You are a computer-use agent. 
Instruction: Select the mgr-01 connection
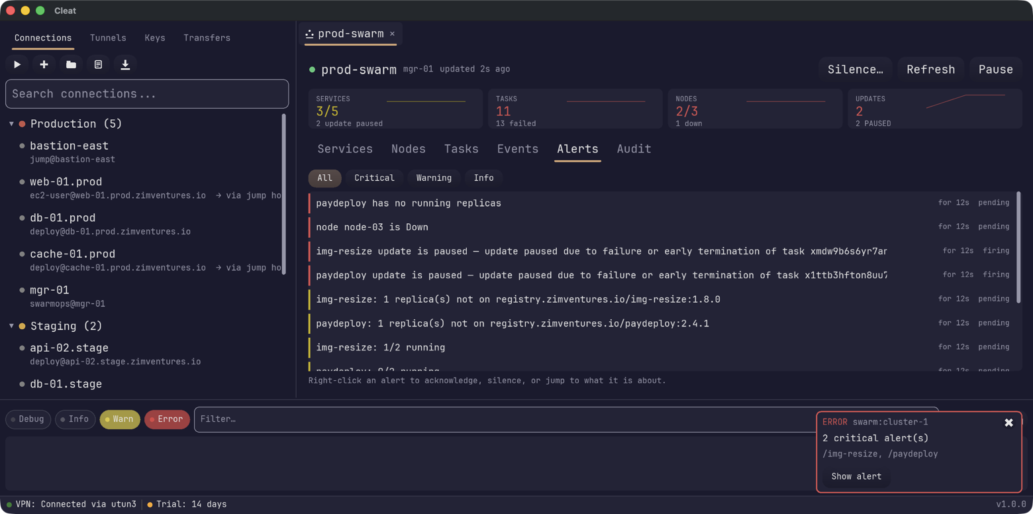pyautogui.click(x=144, y=296)
